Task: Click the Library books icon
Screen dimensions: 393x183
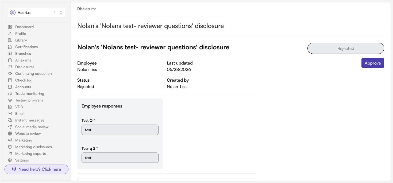Action: (10, 40)
